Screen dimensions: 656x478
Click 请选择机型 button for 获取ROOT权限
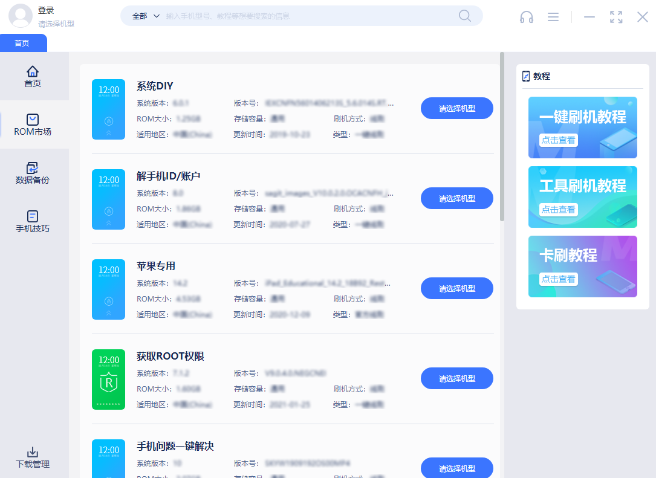456,378
